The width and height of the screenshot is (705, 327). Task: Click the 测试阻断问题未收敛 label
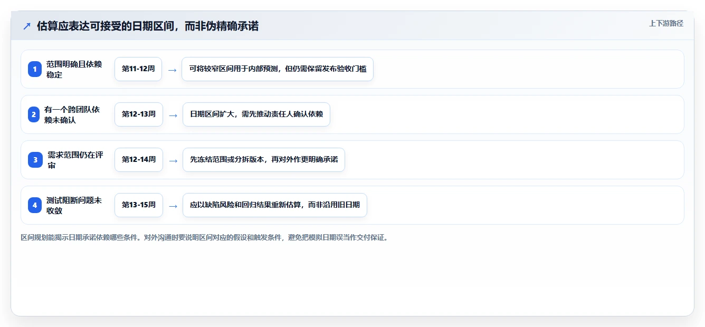tap(74, 205)
